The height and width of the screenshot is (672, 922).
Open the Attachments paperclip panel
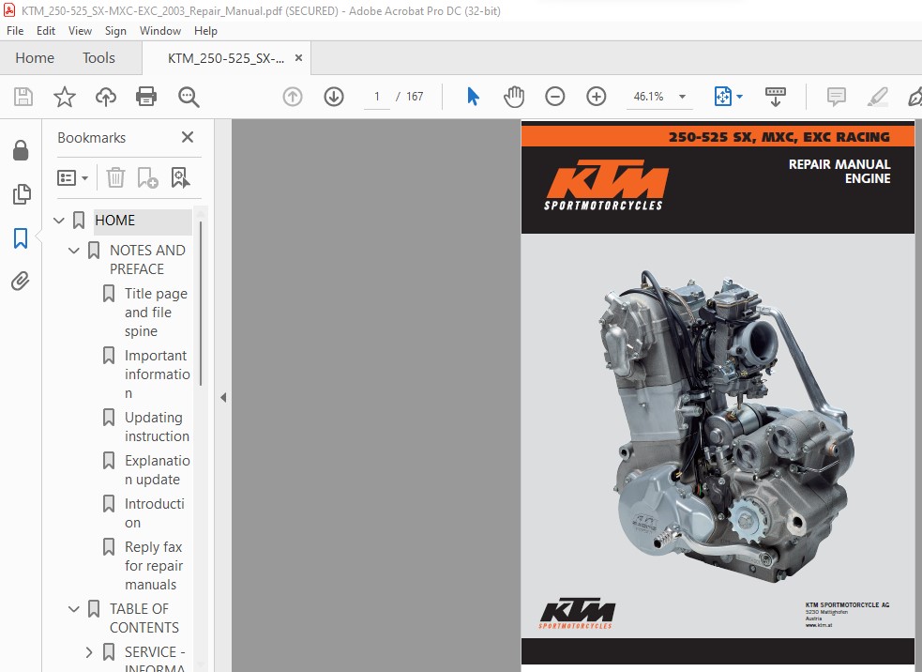coord(21,282)
